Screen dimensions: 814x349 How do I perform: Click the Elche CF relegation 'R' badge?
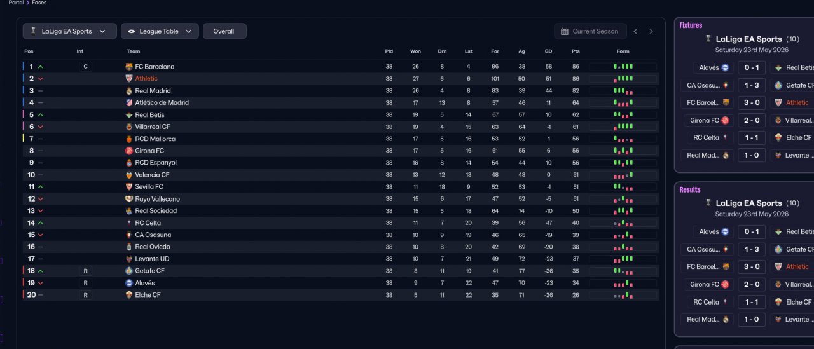[x=85, y=295]
